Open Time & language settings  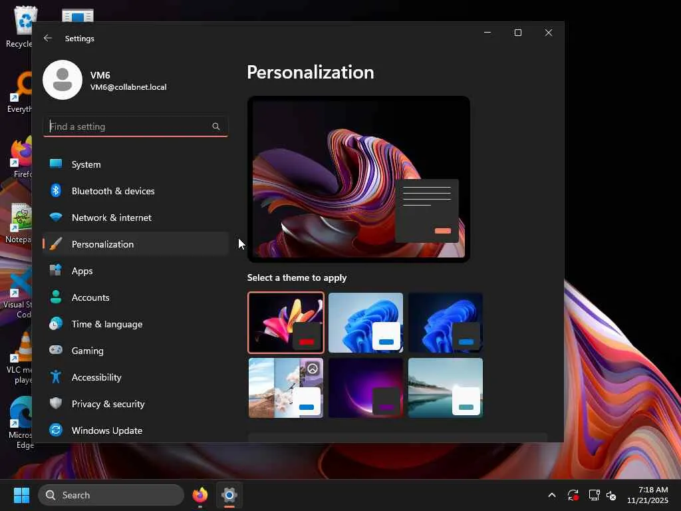pyautogui.click(x=106, y=324)
